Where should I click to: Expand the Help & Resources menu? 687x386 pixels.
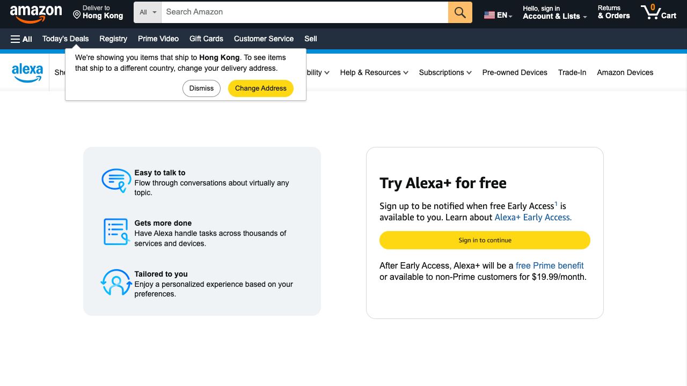(374, 72)
